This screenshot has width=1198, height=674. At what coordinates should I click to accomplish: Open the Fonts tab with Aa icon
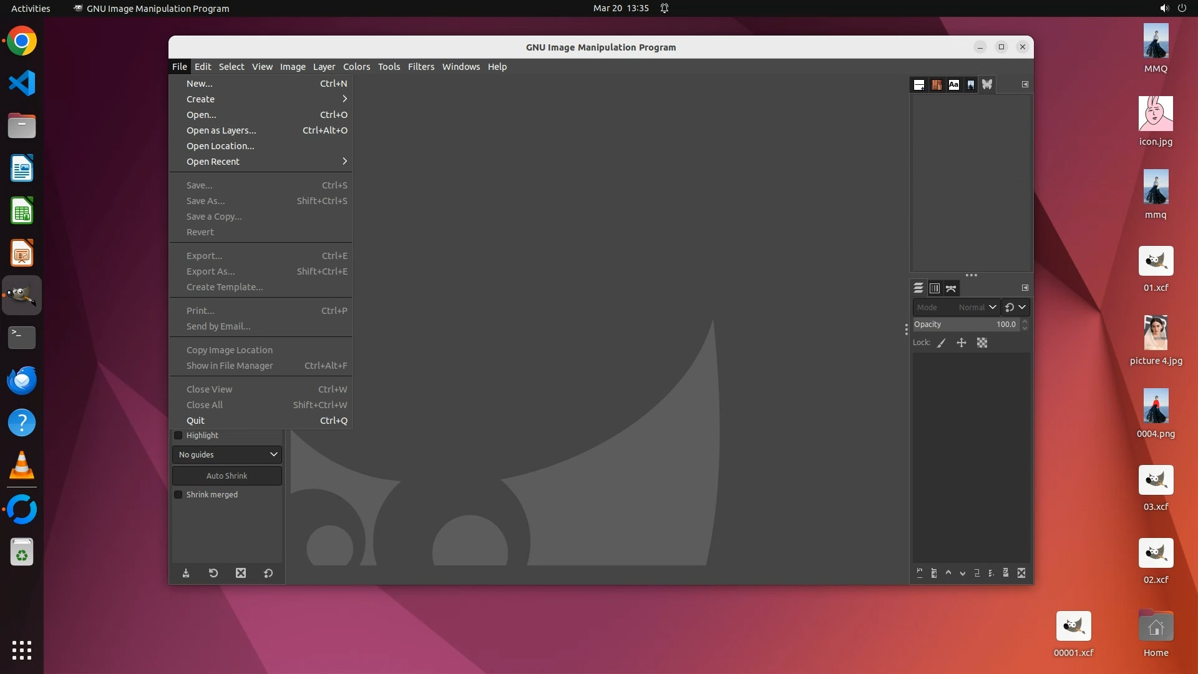(x=953, y=85)
